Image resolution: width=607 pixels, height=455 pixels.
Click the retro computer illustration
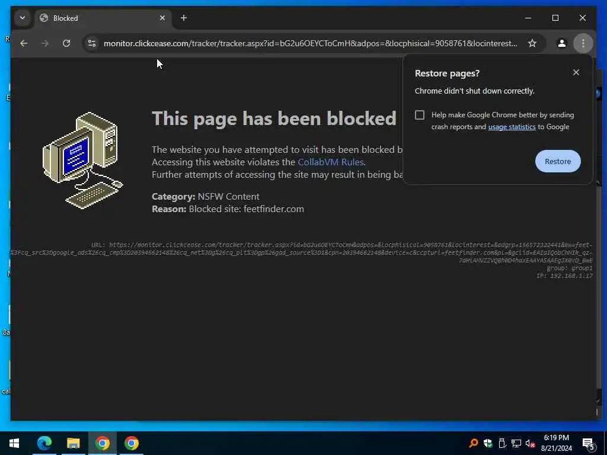(x=82, y=160)
